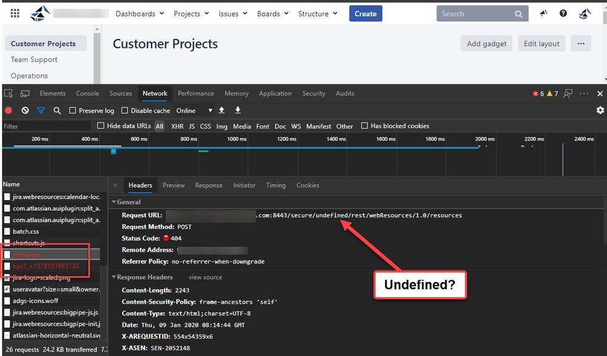607x356 pixels.
Task: Open the Operations dashboard link
Action: point(29,76)
